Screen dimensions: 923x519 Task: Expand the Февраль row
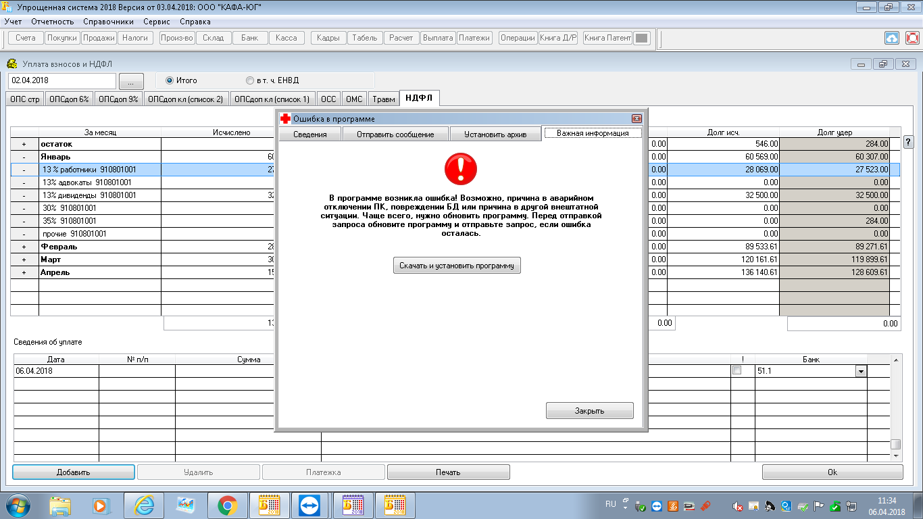coord(24,247)
